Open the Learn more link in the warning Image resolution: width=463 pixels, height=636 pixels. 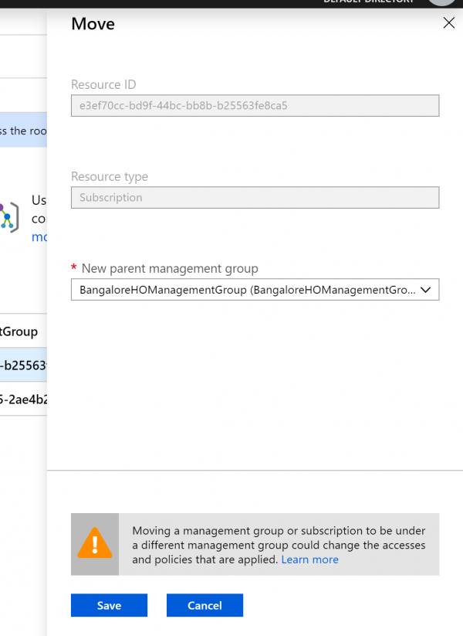click(x=309, y=559)
